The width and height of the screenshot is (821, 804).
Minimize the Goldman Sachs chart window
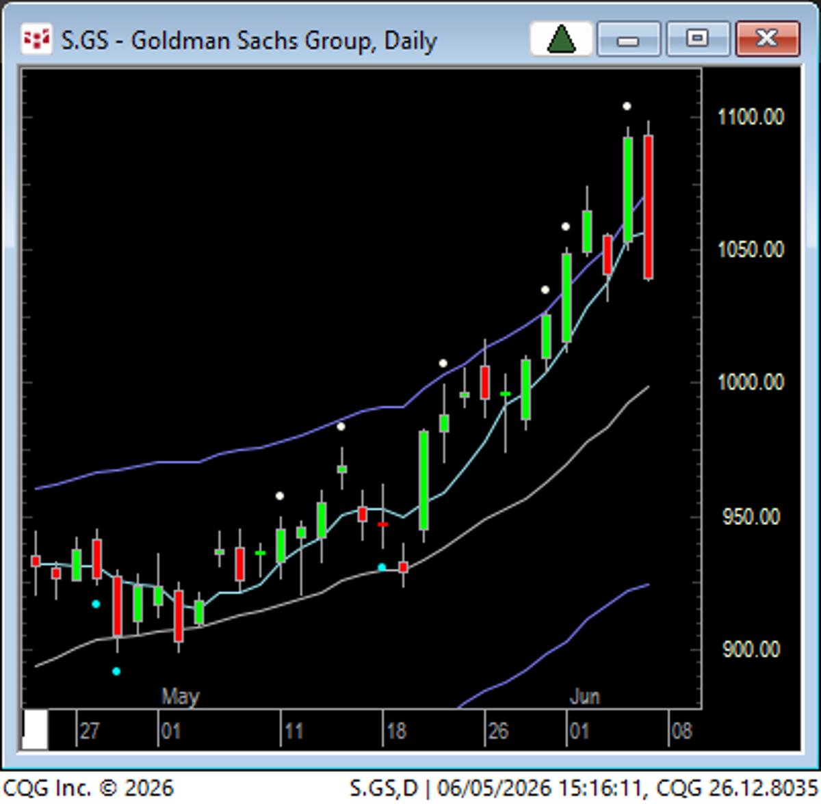[x=628, y=39]
